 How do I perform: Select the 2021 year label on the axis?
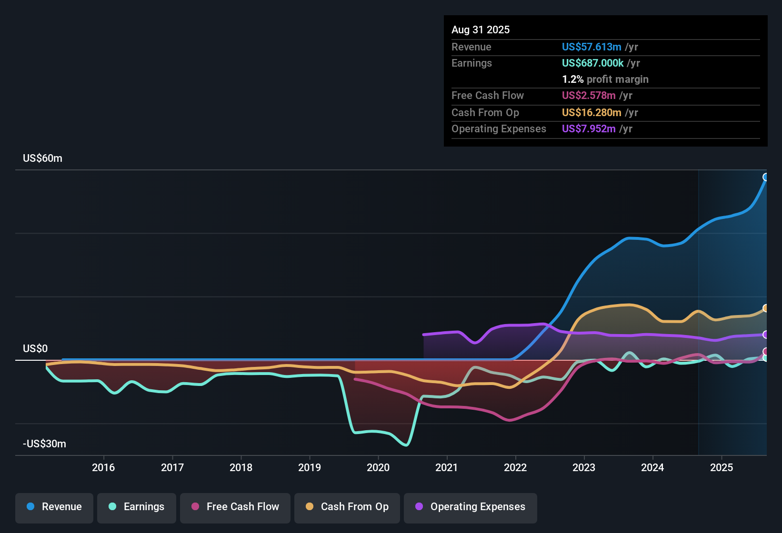click(x=447, y=468)
